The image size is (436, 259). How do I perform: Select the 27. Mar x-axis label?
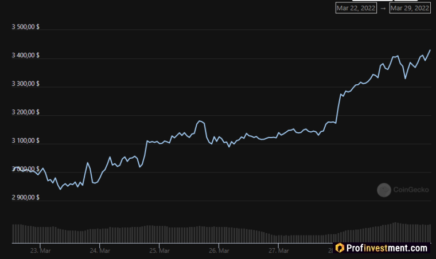278,250
